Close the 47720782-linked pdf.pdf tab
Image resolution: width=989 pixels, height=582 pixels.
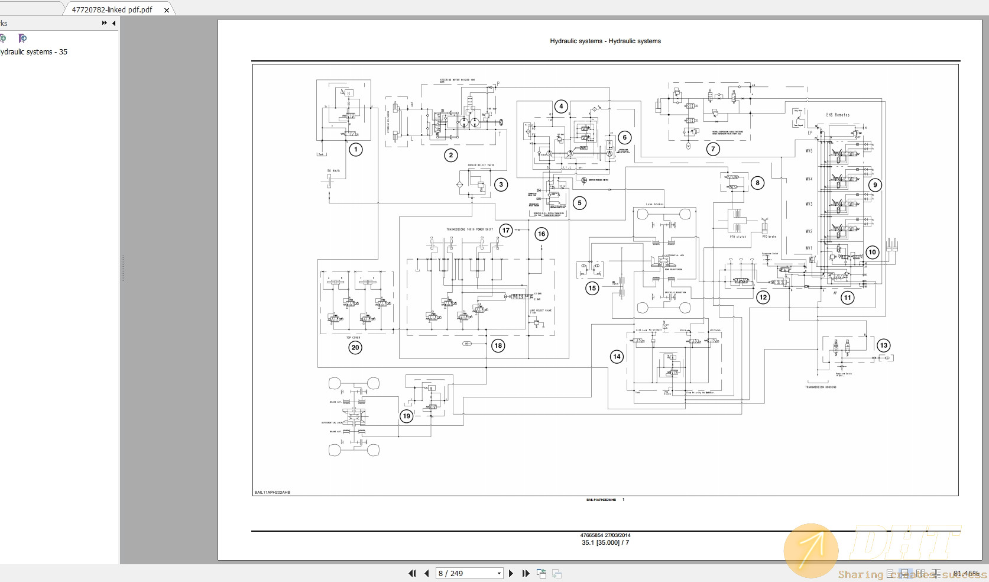point(167,10)
